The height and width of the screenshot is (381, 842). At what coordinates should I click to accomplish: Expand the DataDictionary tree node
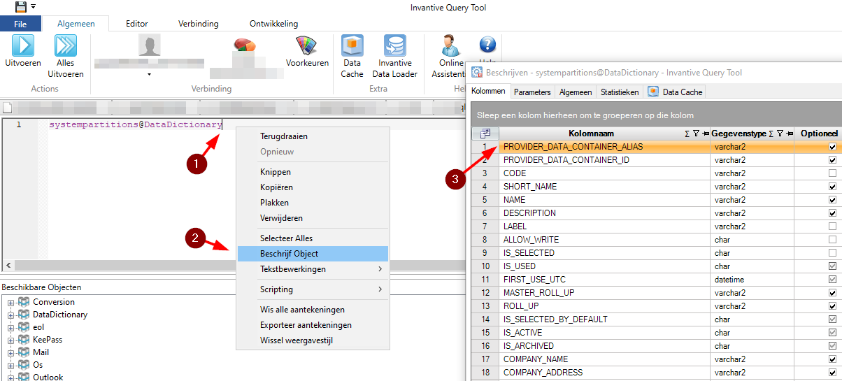tap(11, 315)
